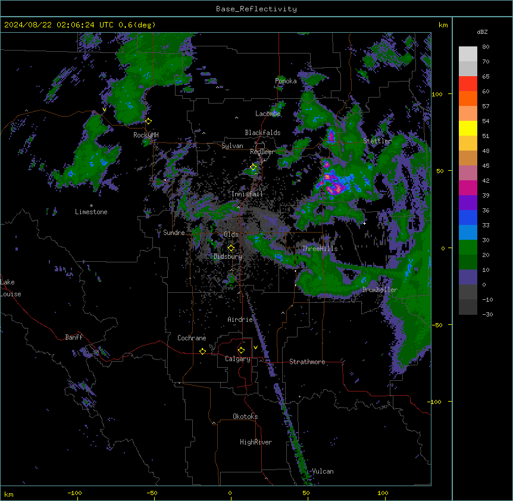Screen dimensions: 513x501
Task: Click the RockyMH label
Action: [x=146, y=135]
